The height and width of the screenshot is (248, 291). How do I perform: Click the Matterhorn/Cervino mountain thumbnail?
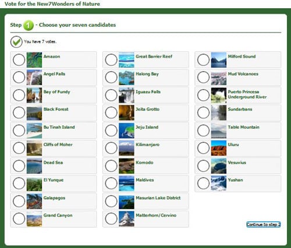[126, 219]
